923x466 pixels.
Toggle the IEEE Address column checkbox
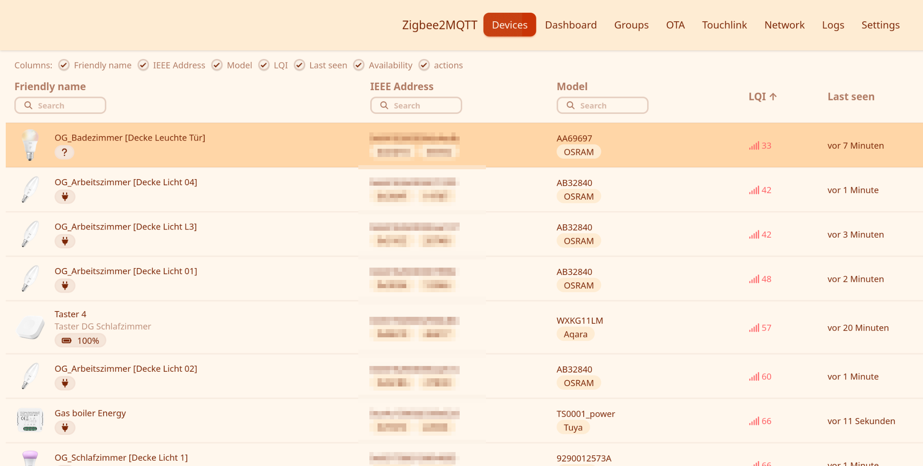pyautogui.click(x=143, y=65)
